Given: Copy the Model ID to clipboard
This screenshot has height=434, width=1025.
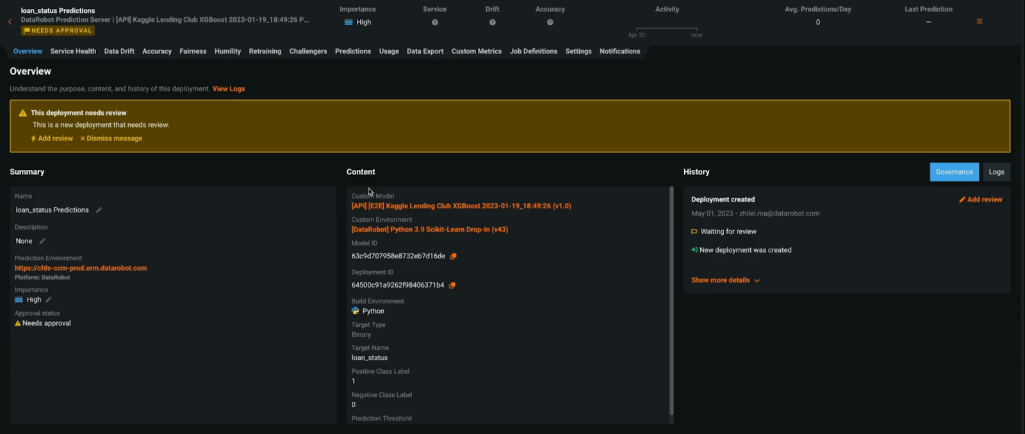Looking at the screenshot, I should [453, 256].
